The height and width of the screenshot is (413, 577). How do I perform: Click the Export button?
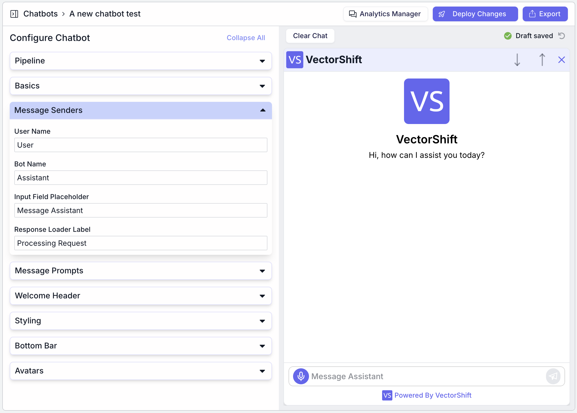[x=545, y=14]
